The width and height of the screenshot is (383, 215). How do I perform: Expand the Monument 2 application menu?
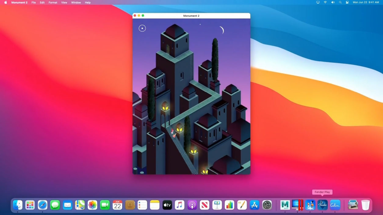(19, 2)
